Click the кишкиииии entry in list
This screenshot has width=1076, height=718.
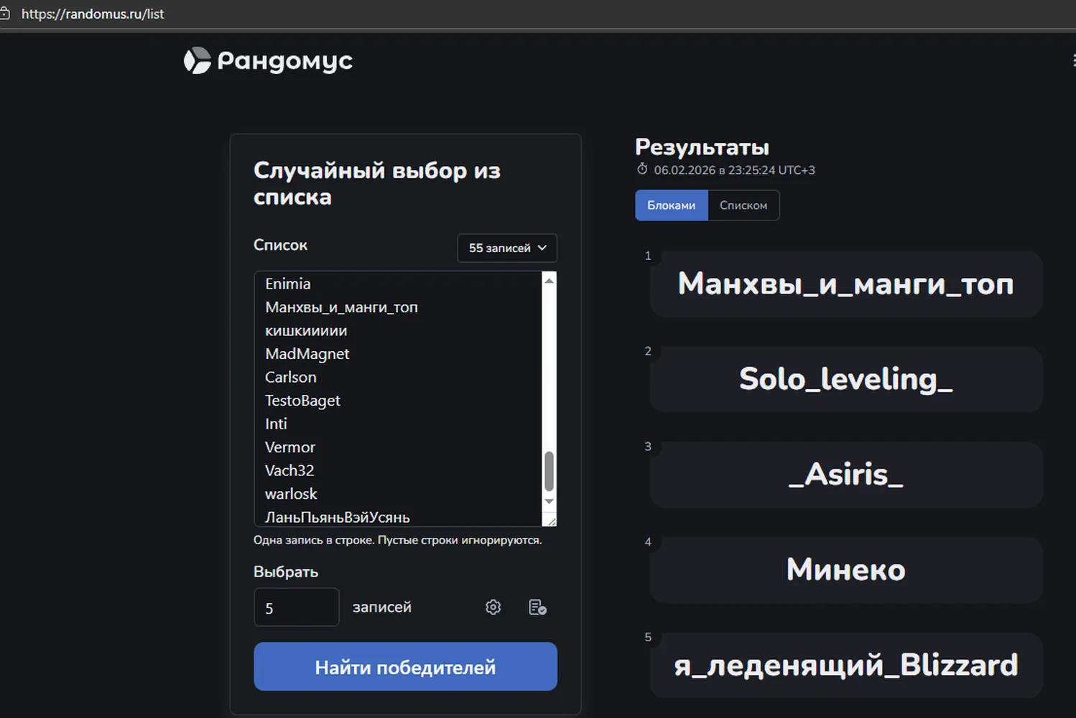pyautogui.click(x=306, y=331)
